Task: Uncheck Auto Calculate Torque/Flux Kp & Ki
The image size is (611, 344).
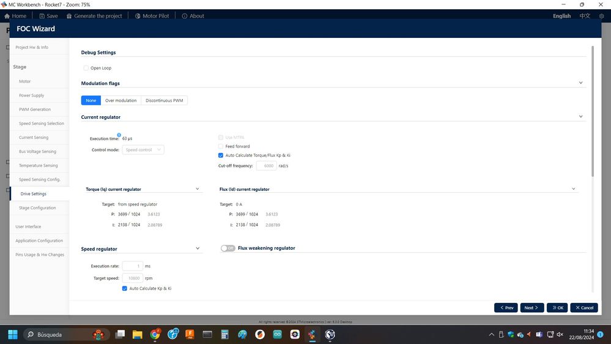Action: (x=221, y=155)
